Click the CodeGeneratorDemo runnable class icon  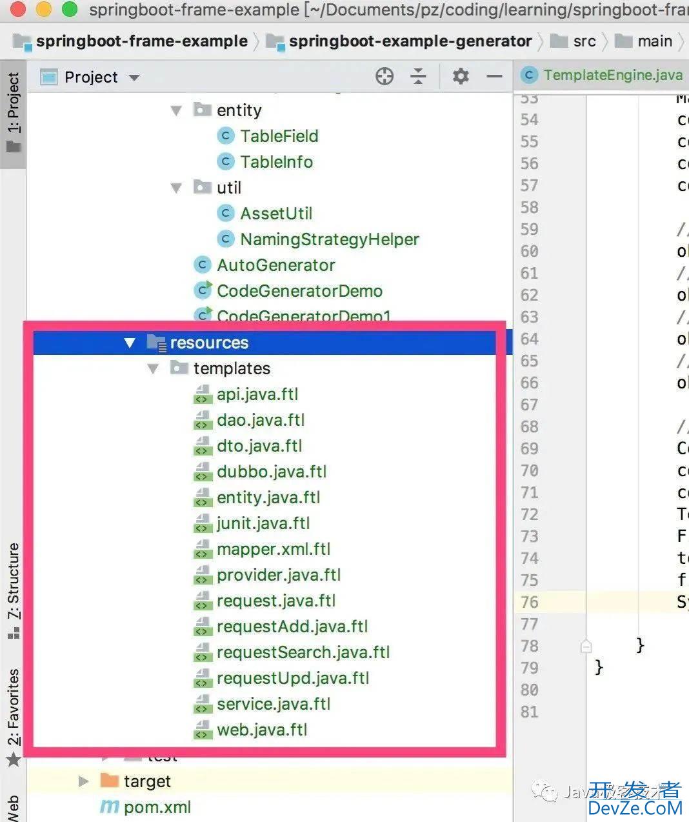[x=203, y=291]
